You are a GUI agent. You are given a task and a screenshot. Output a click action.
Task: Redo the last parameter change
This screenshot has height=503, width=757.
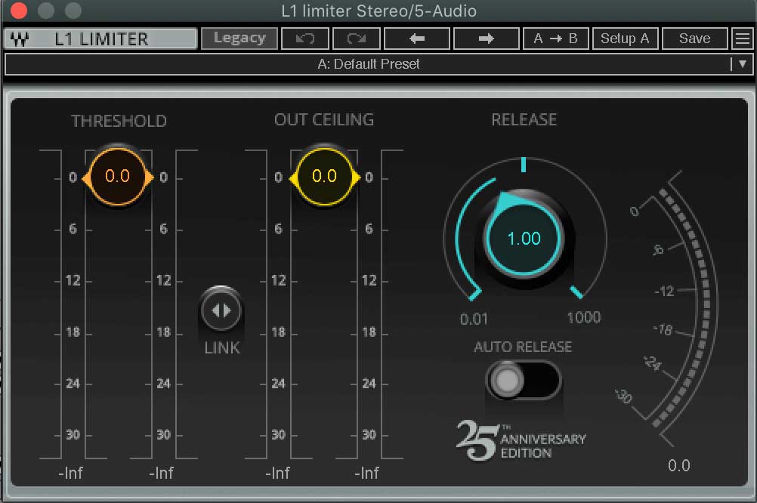(x=357, y=38)
